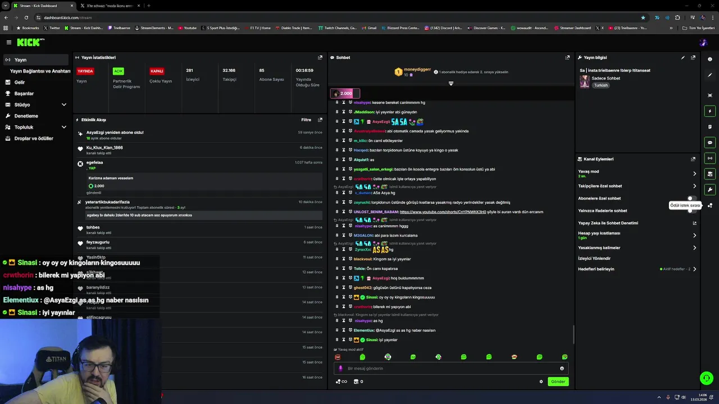
Task: Expand the chat pinned area down arrow
Action: 450,84
